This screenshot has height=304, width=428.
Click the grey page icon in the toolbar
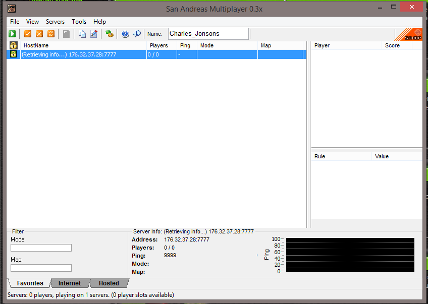coord(66,34)
